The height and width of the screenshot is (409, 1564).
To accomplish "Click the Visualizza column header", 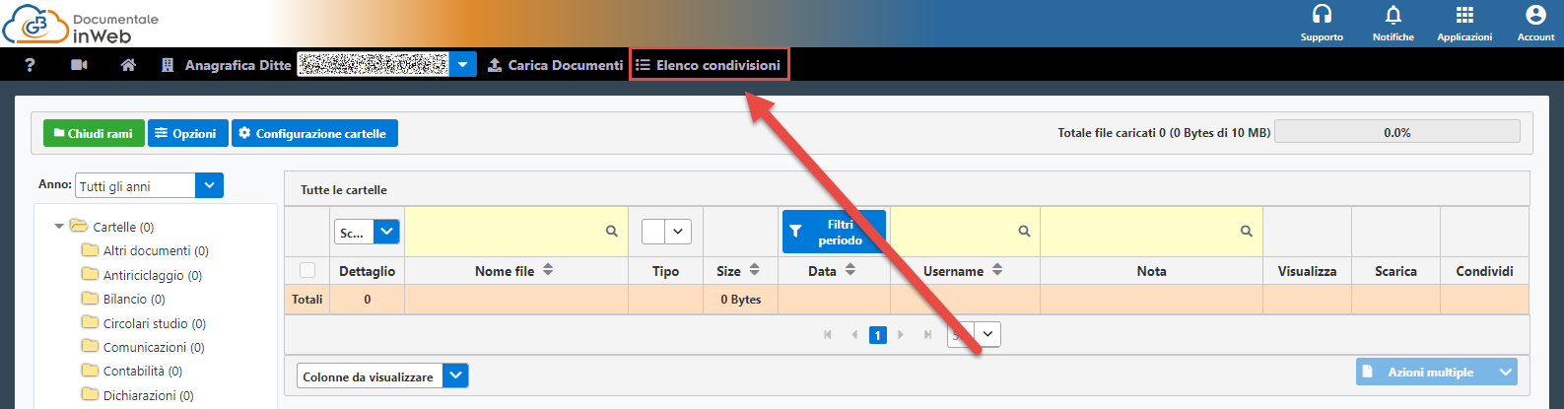I will pyautogui.click(x=1307, y=271).
